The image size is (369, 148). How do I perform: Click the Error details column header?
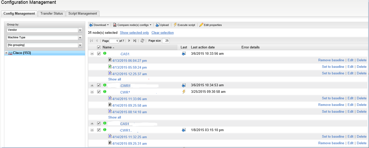(250, 47)
